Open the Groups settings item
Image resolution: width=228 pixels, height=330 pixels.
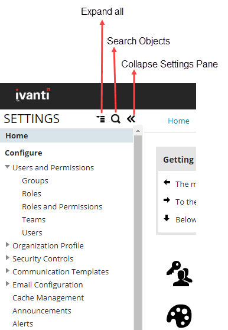coord(35,181)
